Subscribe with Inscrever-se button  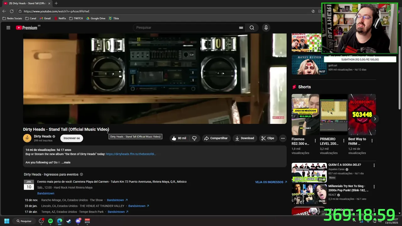tap(72, 138)
